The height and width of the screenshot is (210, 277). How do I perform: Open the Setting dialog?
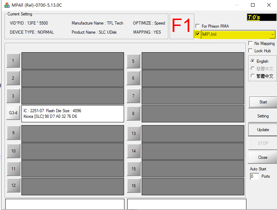(x=263, y=116)
